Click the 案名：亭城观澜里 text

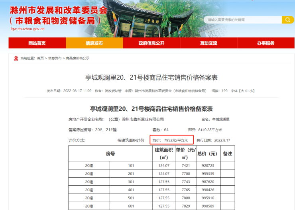point(215,120)
